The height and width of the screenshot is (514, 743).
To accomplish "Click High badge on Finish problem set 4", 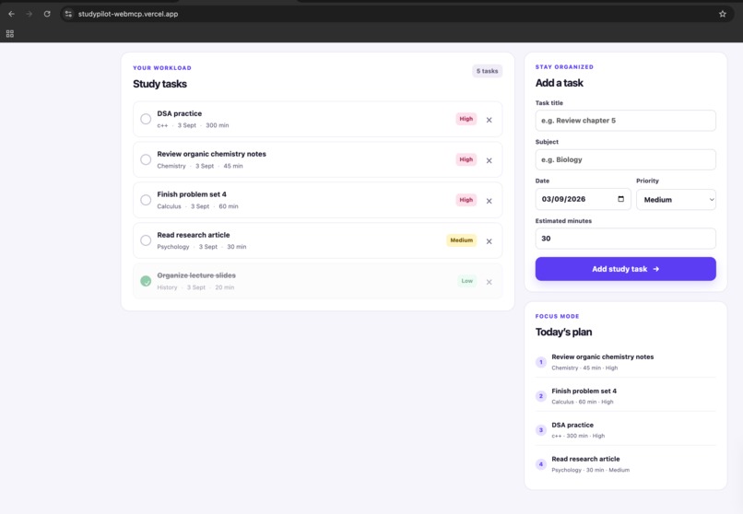I will [x=466, y=200].
